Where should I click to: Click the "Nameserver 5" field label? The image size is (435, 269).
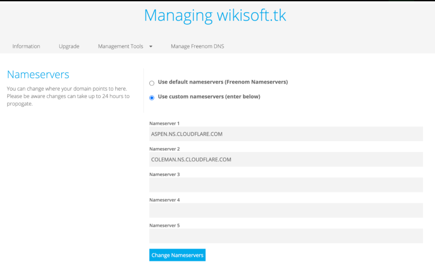coord(164,226)
